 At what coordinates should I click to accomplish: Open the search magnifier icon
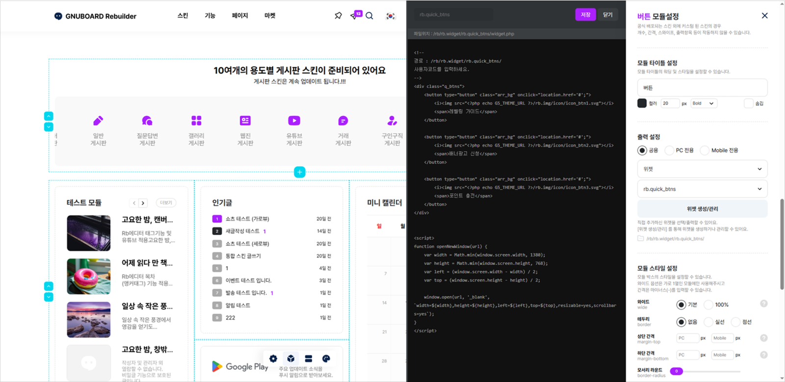point(369,16)
